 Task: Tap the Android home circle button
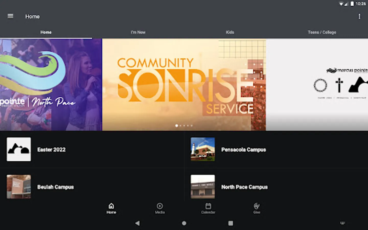(x=184, y=223)
